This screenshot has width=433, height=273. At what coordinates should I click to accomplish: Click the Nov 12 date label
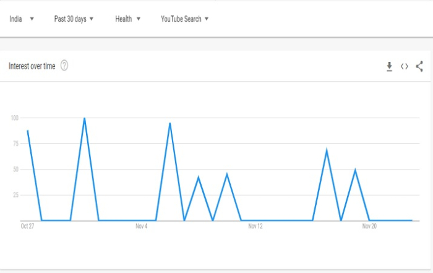(255, 227)
